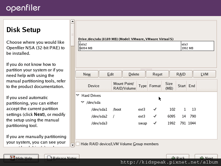The image size is (221, 166).
Task: Click the size value 6095
Action: (171, 116)
